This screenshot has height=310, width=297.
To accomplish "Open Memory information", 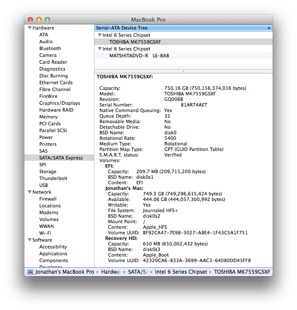I will click(48, 117).
